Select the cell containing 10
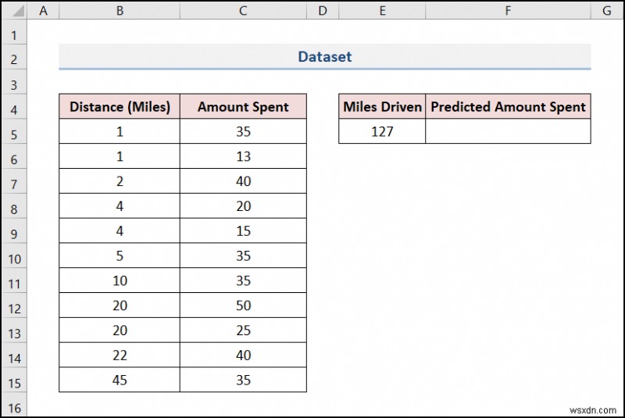This screenshot has width=625, height=418. pos(120,280)
